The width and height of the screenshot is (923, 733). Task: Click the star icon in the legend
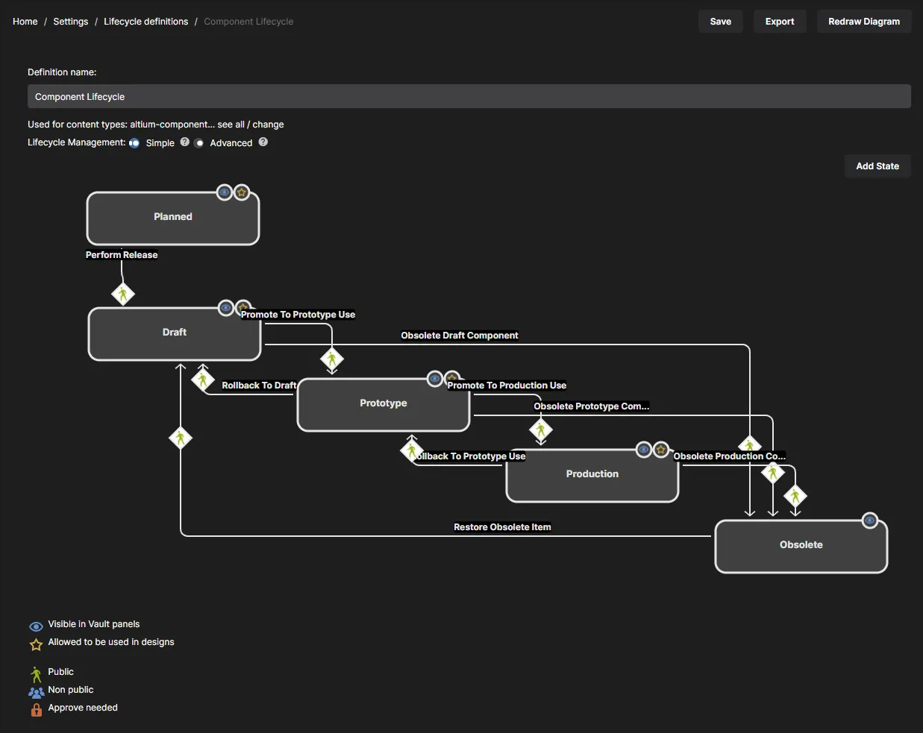point(36,644)
